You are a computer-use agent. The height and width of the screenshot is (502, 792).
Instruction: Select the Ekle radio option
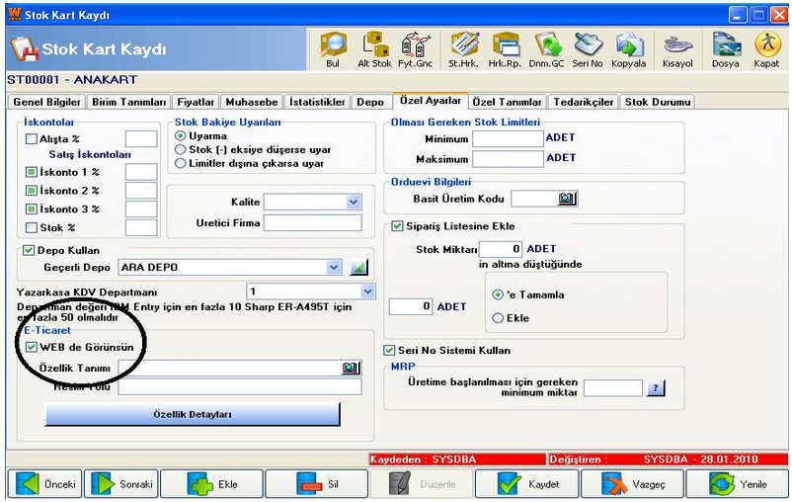(498, 318)
